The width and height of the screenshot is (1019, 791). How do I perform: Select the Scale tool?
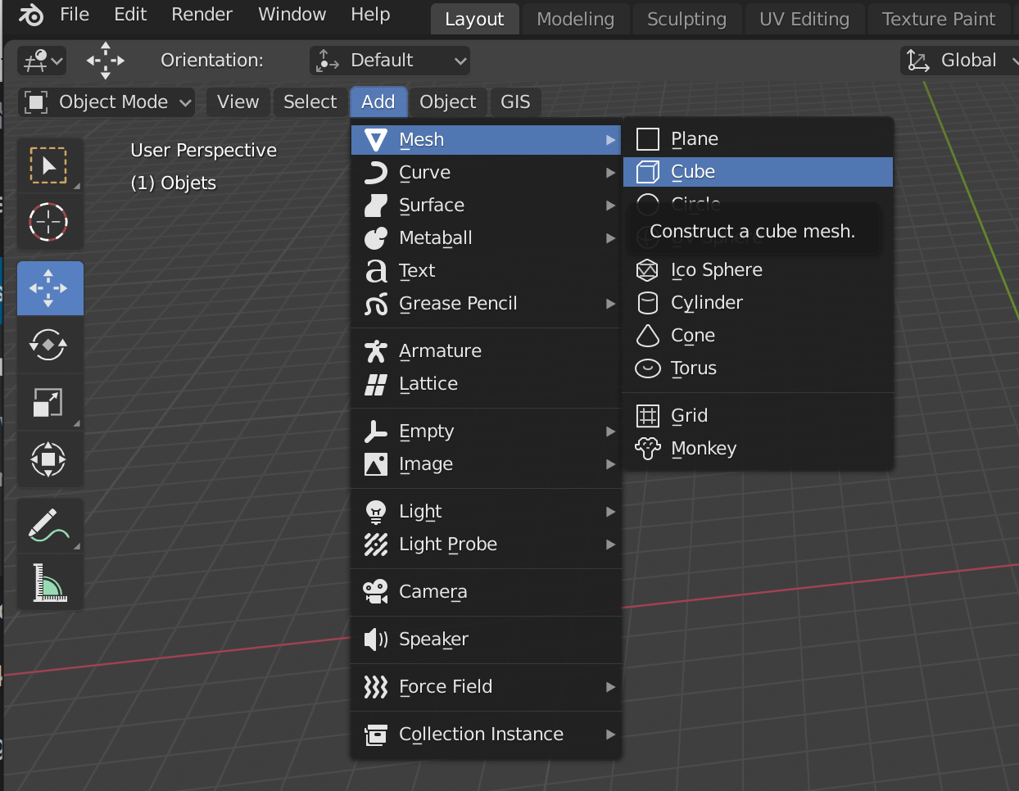[x=50, y=402]
